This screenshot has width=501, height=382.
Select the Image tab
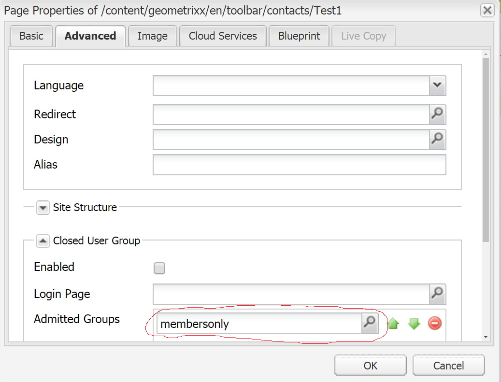152,36
